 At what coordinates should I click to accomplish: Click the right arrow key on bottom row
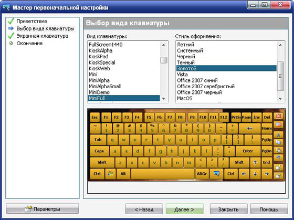click(267, 174)
